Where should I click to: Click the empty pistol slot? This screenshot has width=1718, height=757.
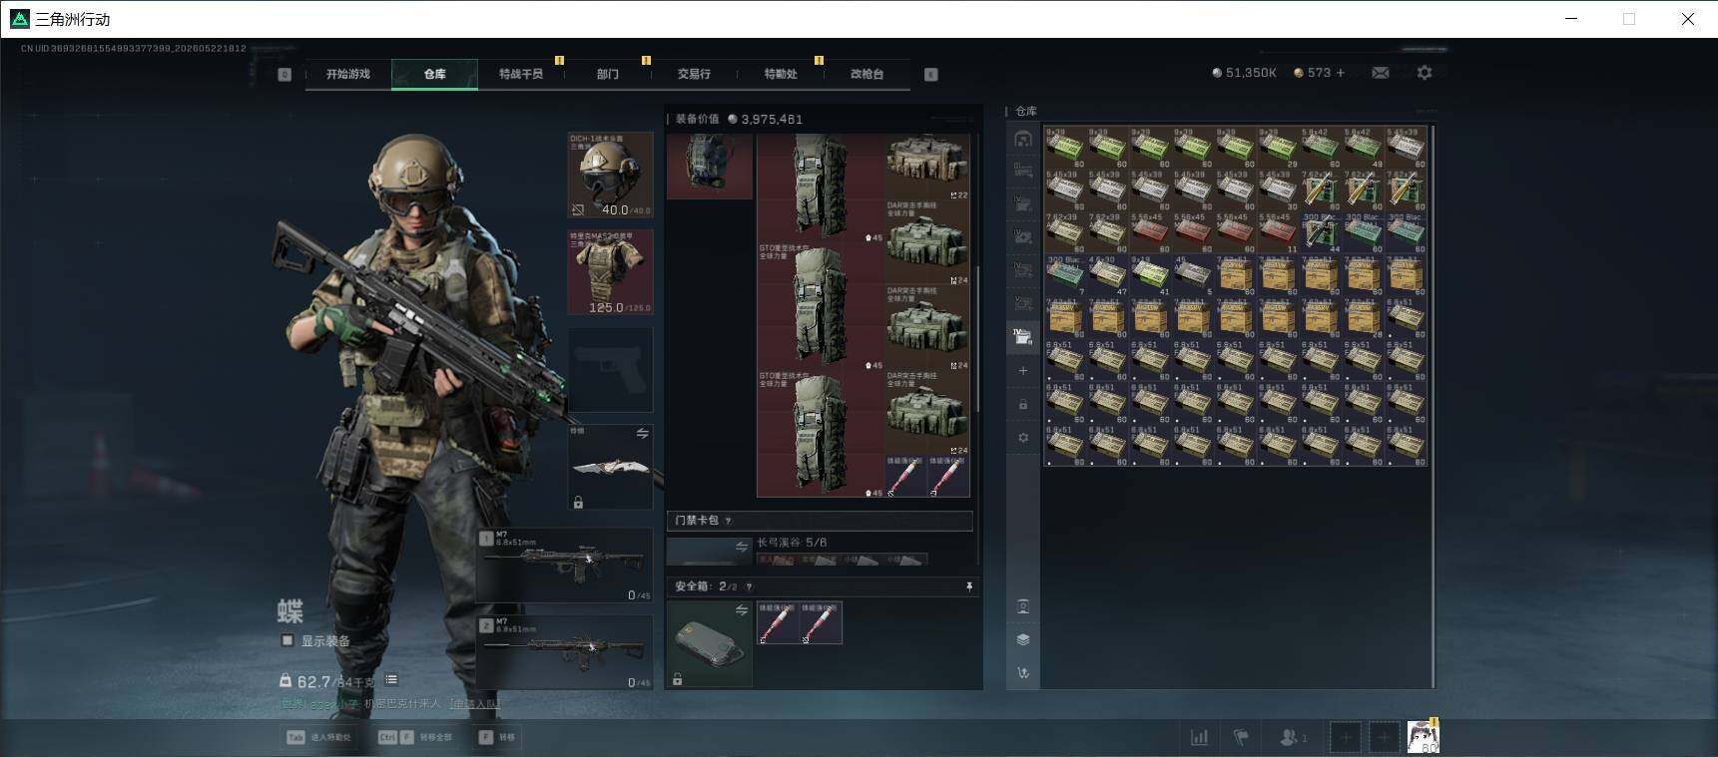click(610, 369)
